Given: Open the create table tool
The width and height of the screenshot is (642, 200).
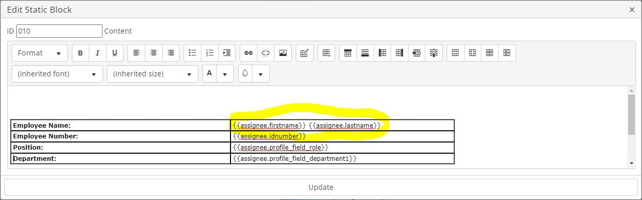Looking at the screenshot, I should pos(326,53).
